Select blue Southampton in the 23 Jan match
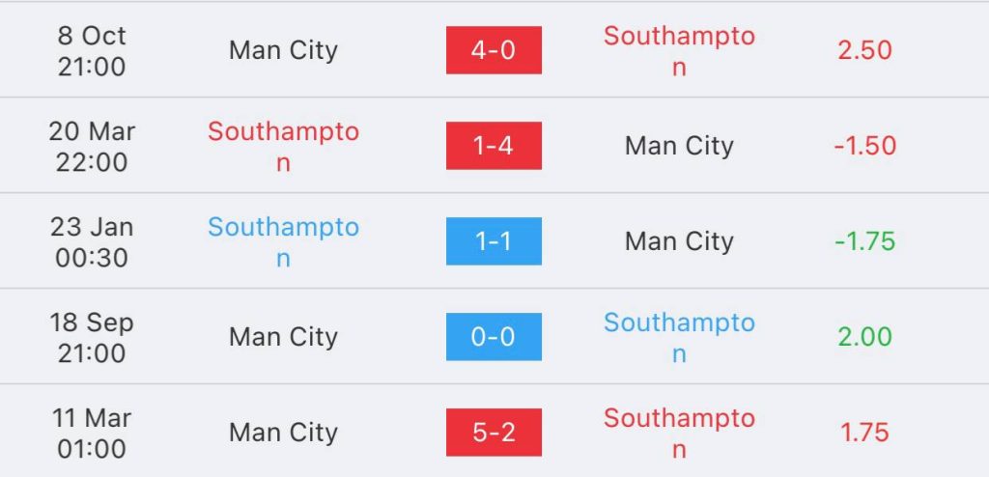The height and width of the screenshot is (477, 989). coord(283,242)
